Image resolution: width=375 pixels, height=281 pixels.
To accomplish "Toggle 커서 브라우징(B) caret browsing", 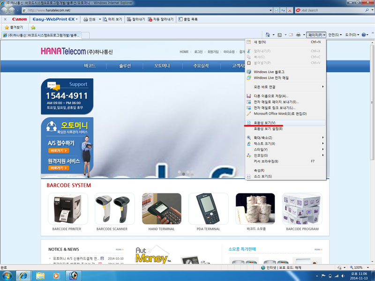I will click(286, 162).
